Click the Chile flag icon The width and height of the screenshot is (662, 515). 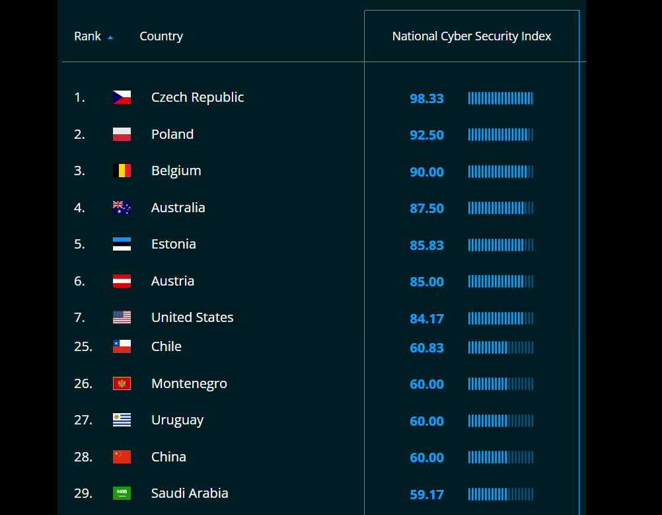122,346
